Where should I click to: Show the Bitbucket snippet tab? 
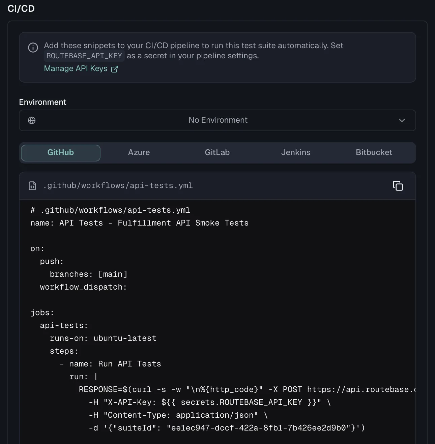pos(374,153)
